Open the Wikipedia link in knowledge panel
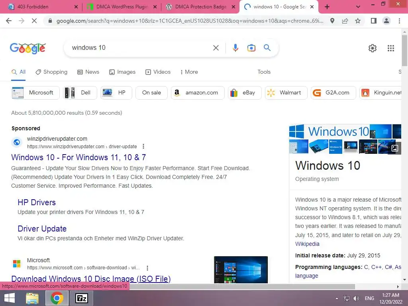Image resolution: width=408 pixels, height=306 pixels. pos(307,244)
